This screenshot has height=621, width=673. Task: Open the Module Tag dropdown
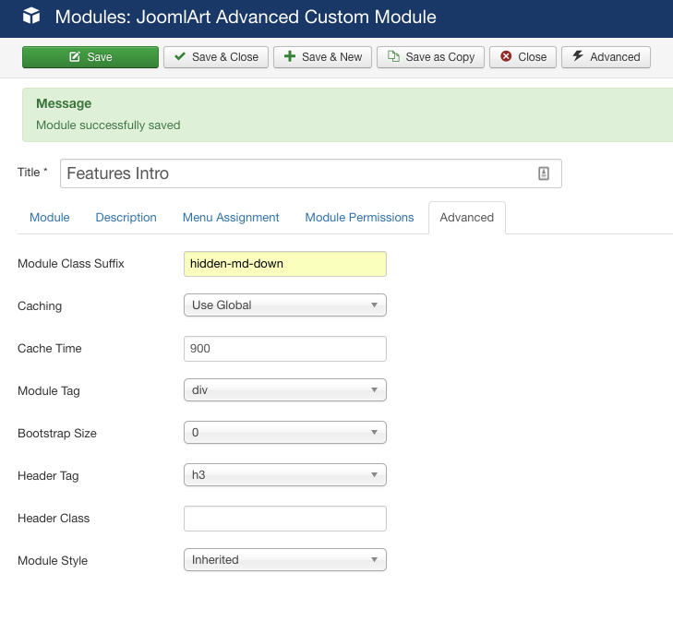tap(284, 390)
